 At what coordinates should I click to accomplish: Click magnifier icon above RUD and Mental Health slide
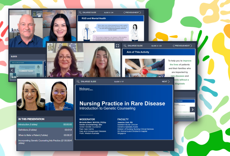pyautogui.click(x=80, y=13)
